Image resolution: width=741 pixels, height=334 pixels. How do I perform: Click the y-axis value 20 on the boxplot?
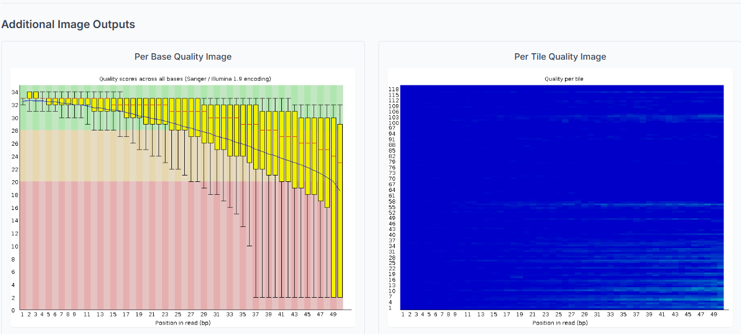(x=14, y=182)
